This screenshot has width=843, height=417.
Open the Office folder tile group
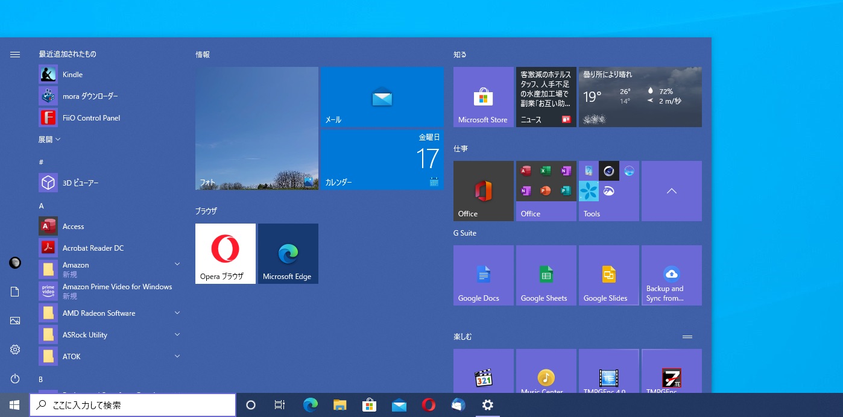pyautogui.click(x=546, y=191)
